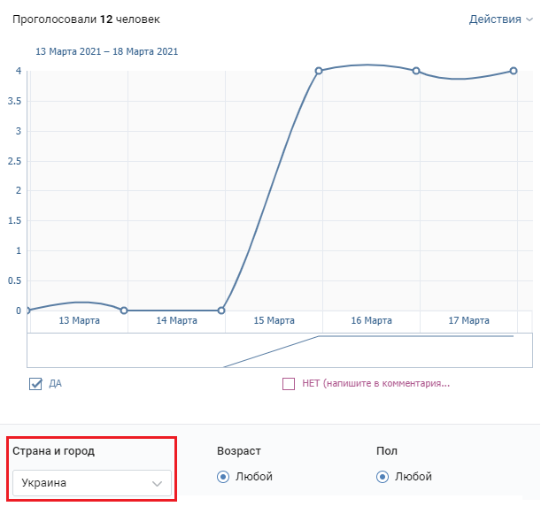Click the second zero-value data point from the left
The width and height of the screenshot is (541, 514).
[x=124, y=311]
